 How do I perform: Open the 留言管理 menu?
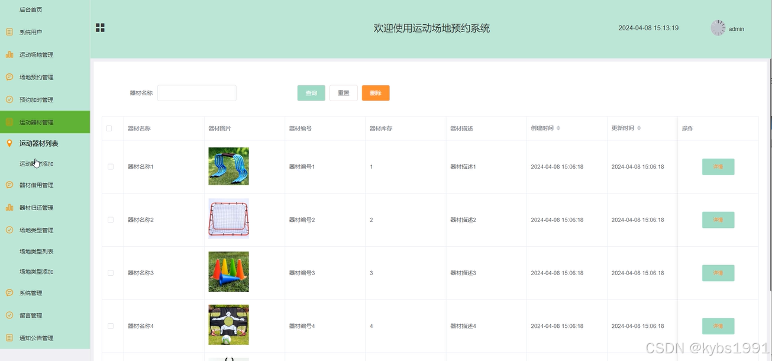(45, 315)
